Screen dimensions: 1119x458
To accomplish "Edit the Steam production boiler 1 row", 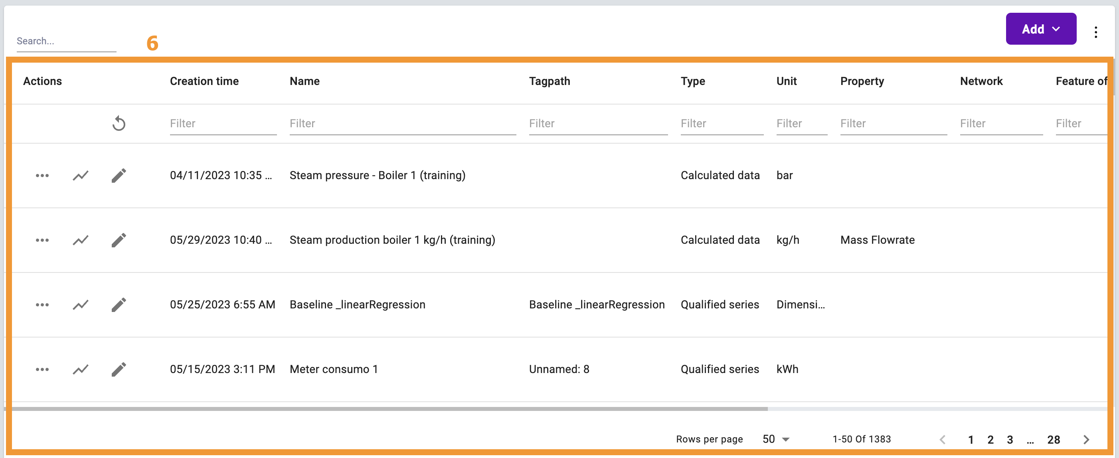I will point(119,240).
